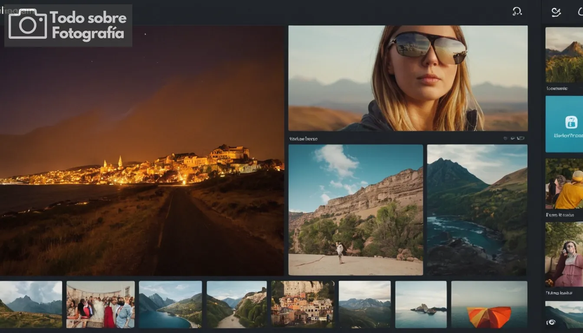Open the woman in pink photo in the sidebar
Viewport: 583px width, 333px height.
(x=564, y=255)
